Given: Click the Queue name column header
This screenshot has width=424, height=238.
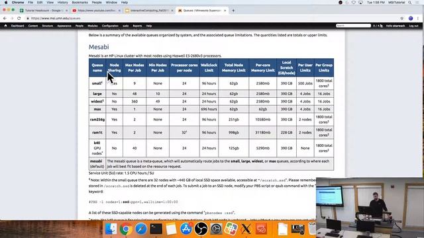Looking at the screenshot, I should pos(97,67).
